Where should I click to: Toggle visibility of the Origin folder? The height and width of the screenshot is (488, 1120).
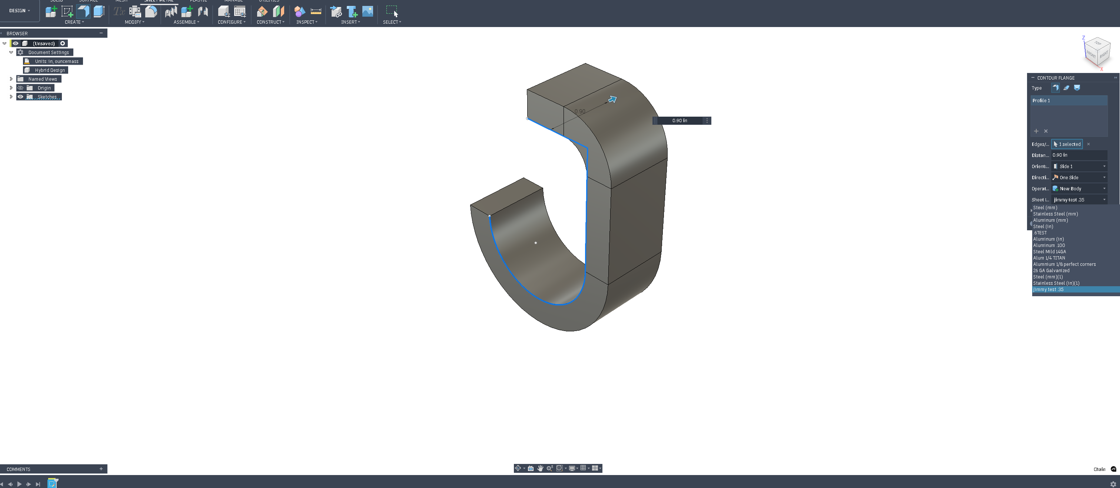pos(20,88)
